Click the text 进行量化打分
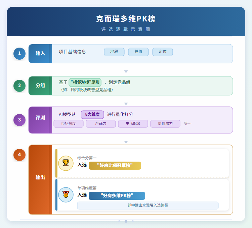This screenshot has width=252, height=228. tap(120, 114)
